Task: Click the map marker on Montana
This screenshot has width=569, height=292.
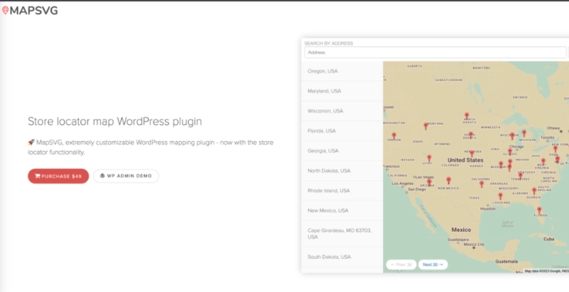Action: pyautogui.click(x=426, y=126)
